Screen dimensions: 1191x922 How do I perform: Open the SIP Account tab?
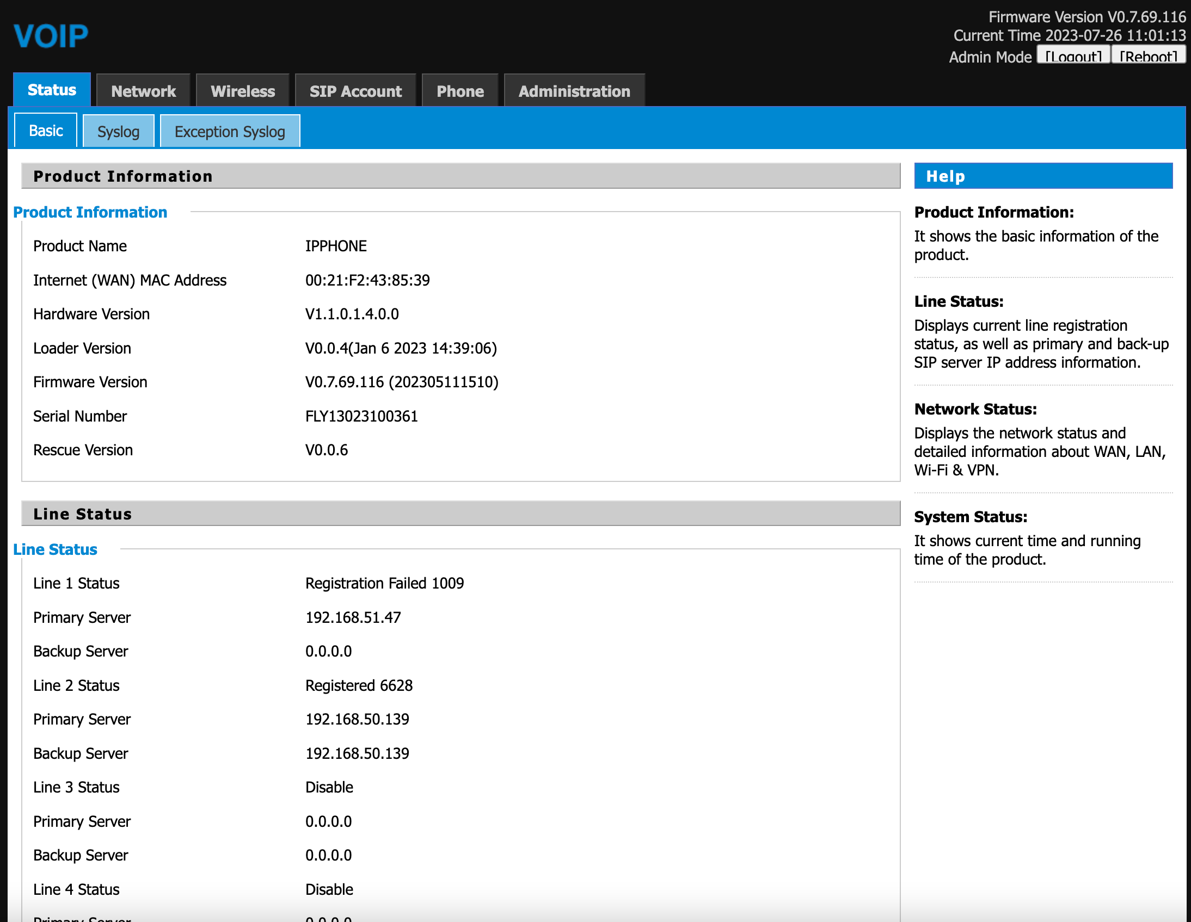coord(355,91)
